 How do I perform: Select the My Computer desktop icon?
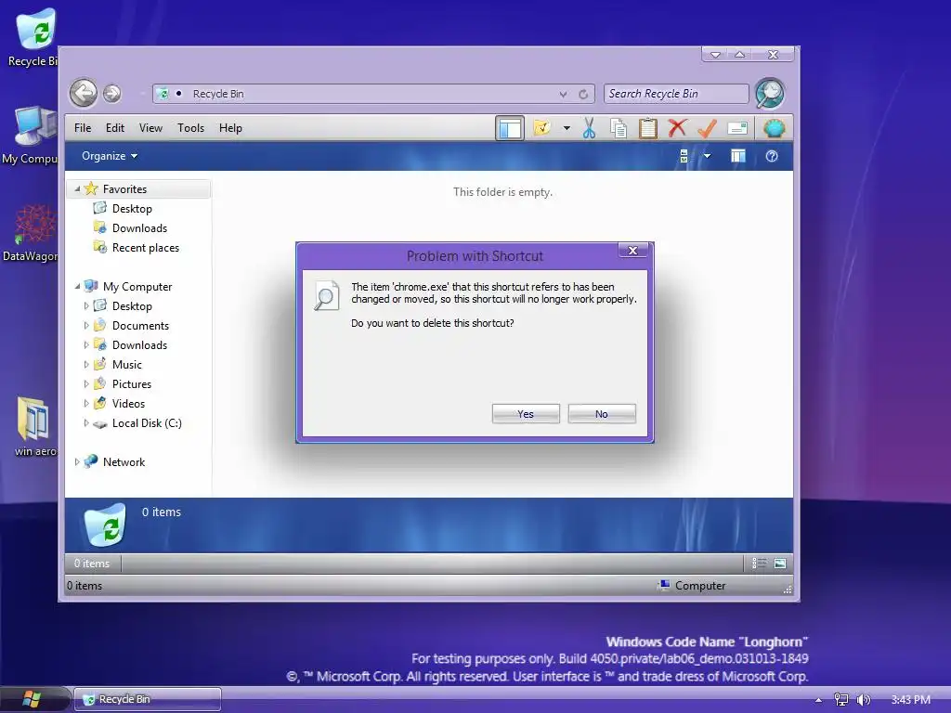[x=31, y=136]
